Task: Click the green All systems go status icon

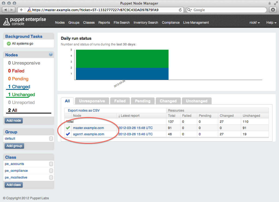Action: (9, 44)
